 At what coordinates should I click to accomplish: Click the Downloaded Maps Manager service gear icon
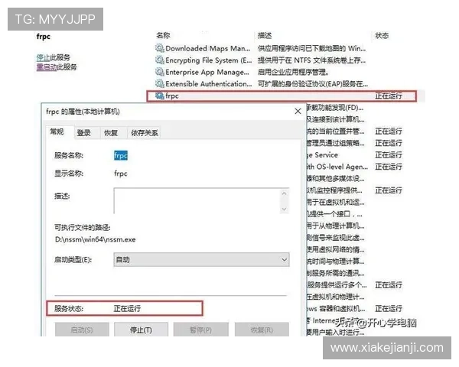(160, 48)
